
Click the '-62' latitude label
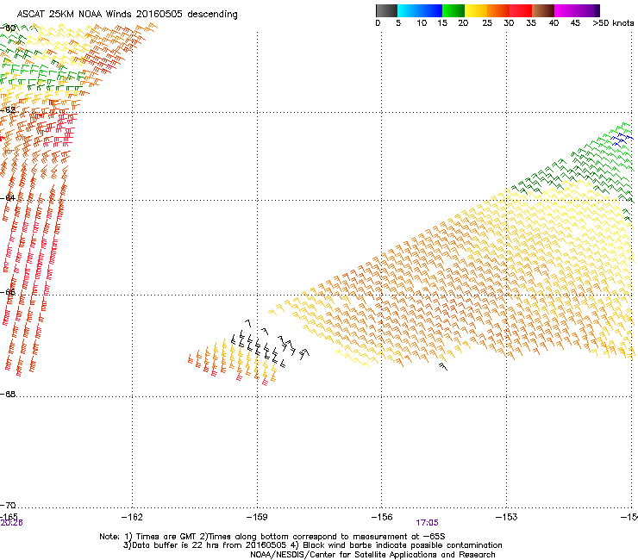[8, 109]
